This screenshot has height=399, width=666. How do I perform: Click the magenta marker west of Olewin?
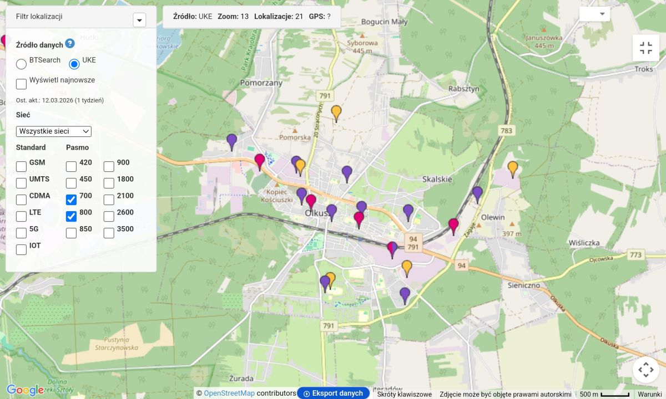(453, 226)
